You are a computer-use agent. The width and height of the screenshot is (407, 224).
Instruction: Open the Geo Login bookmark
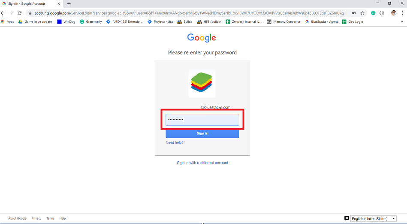[x=353, y=21]
